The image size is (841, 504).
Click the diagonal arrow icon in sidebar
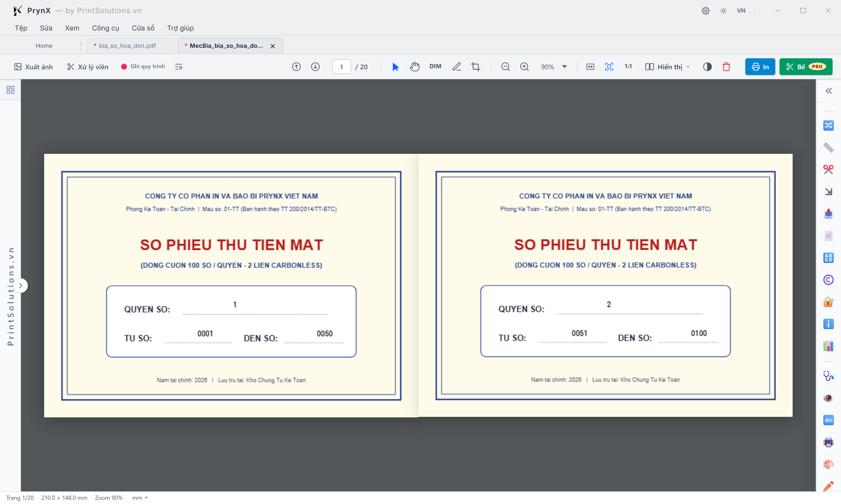(828, 192)
